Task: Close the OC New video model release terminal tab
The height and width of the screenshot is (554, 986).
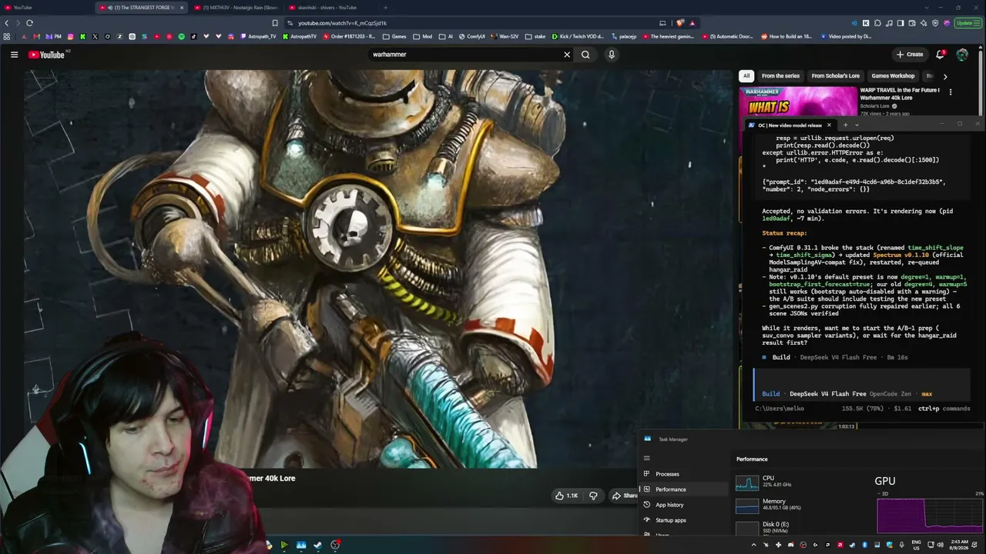Action: (x=829, y=125)
